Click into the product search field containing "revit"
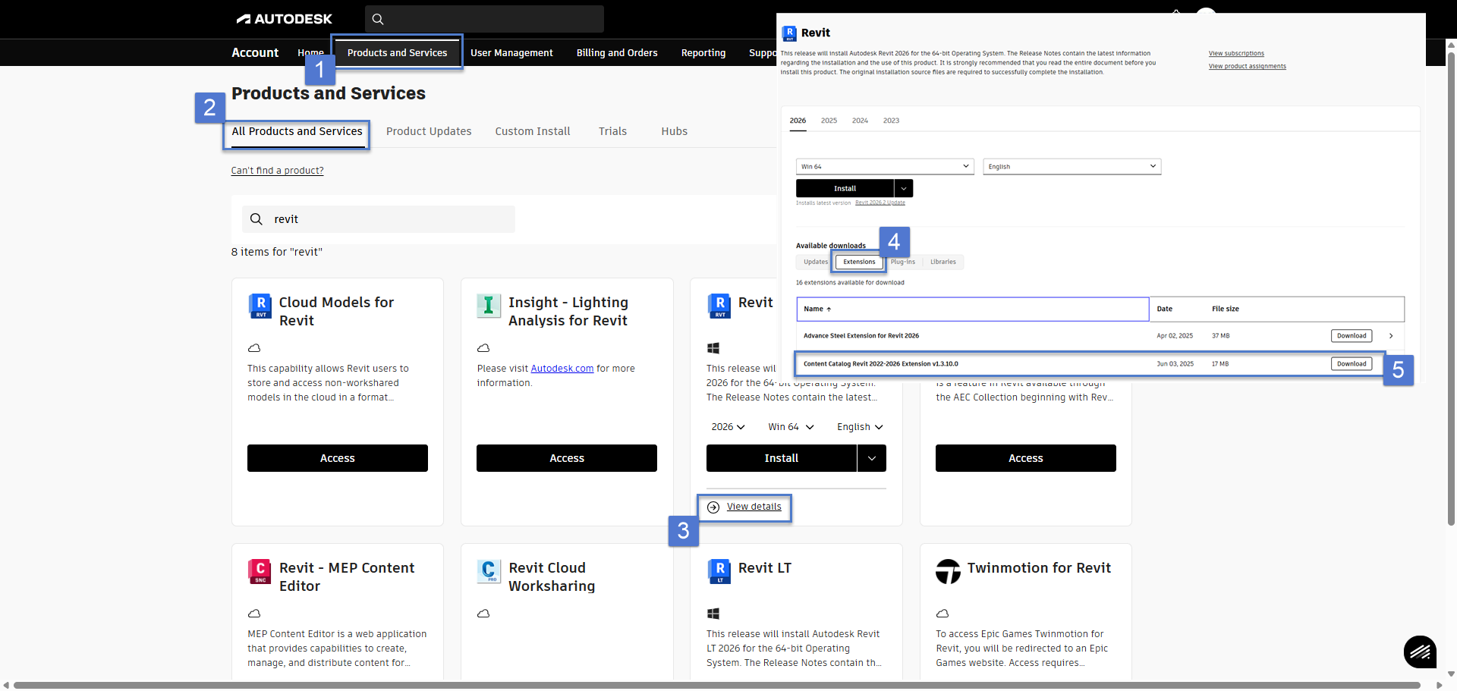Viewport: 1457px width, 691px height. pyautogui.click(x=378, y=219)
